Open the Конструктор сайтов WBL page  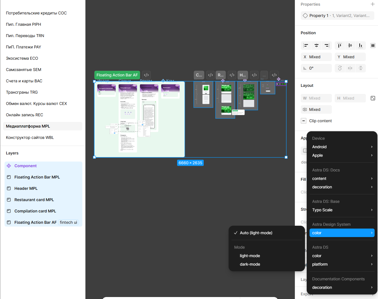point(43,137)
